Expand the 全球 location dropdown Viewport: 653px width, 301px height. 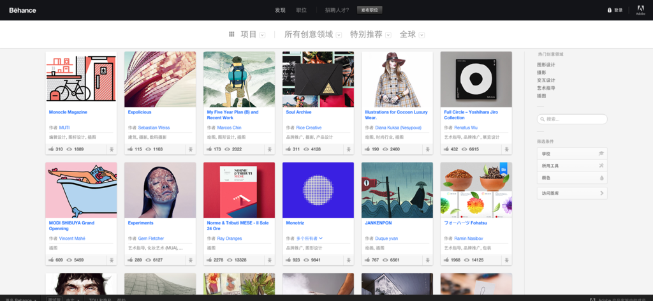422,35
